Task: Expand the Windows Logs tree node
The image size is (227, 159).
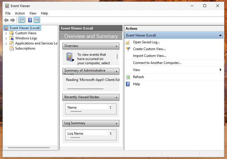Action: click(x=6, y=38)
